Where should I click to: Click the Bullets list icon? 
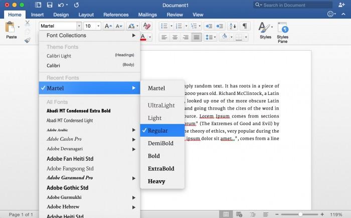(x=164, y=26)
